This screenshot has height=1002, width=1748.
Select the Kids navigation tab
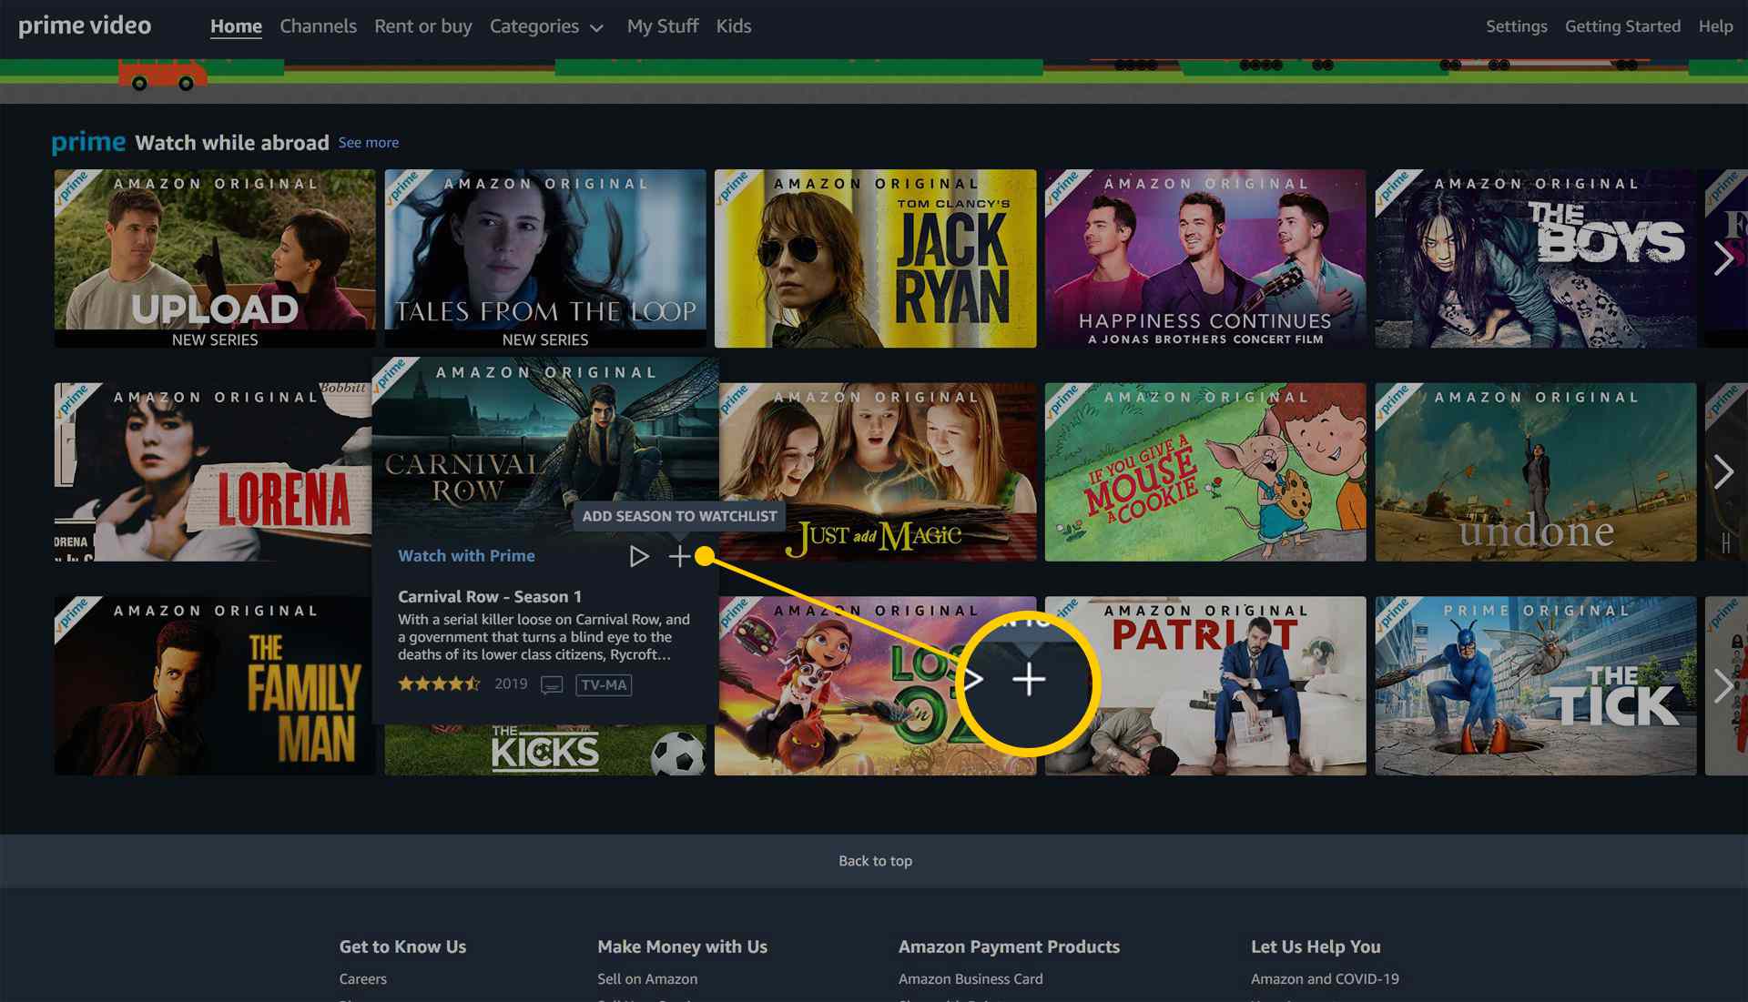[x=734, y=25]
